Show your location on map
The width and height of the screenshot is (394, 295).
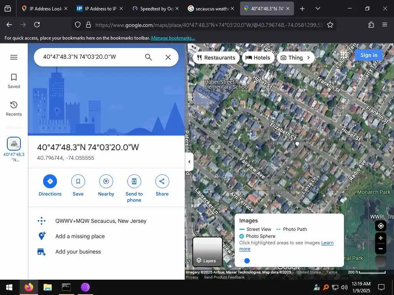tap(381, 226)
